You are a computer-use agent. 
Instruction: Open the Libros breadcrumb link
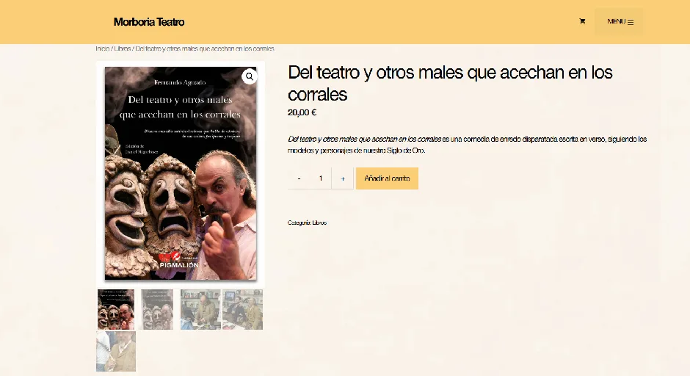(x=123, y=48)
